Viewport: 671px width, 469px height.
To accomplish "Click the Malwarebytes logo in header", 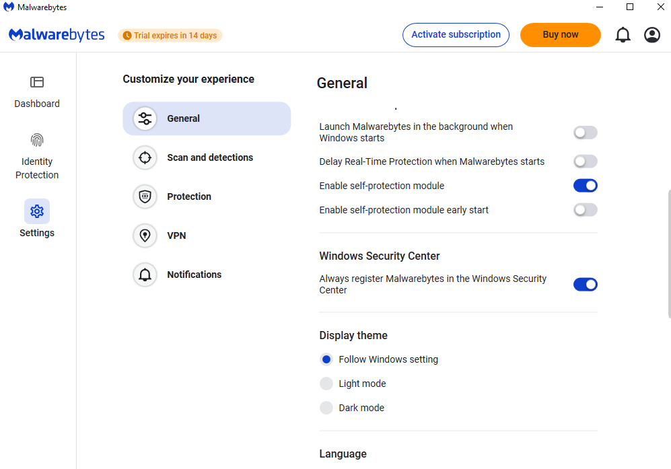I will tap(57, 35).
